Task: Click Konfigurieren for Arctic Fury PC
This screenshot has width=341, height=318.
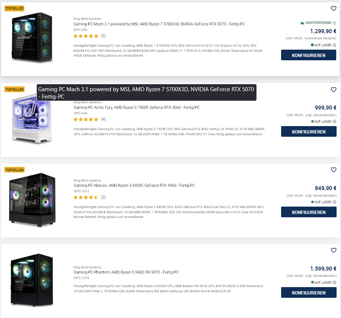Action: 309,132
